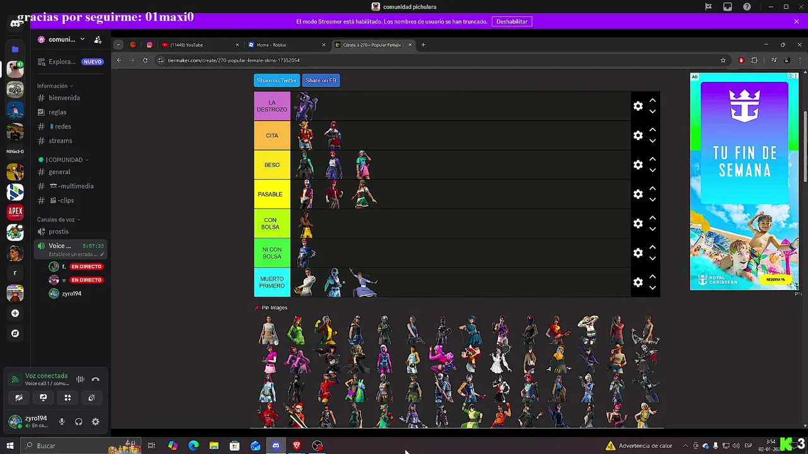Switch to the Instagram pinned tab
The height and width of the screenshot is (454, 808).
pyautogui.click(x=149, y=45)
